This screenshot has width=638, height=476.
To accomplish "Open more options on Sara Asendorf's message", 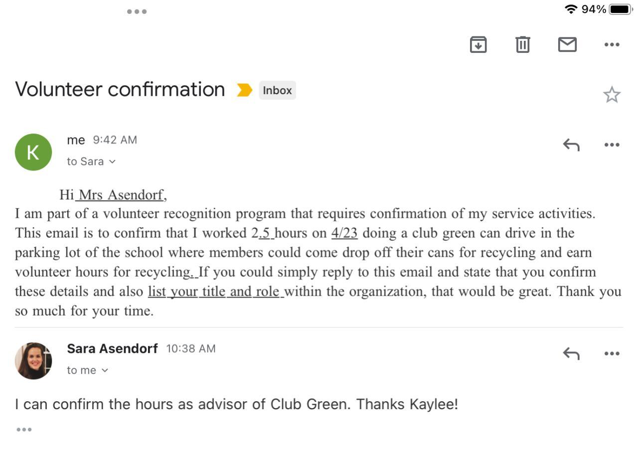I will tap(612, 354).
